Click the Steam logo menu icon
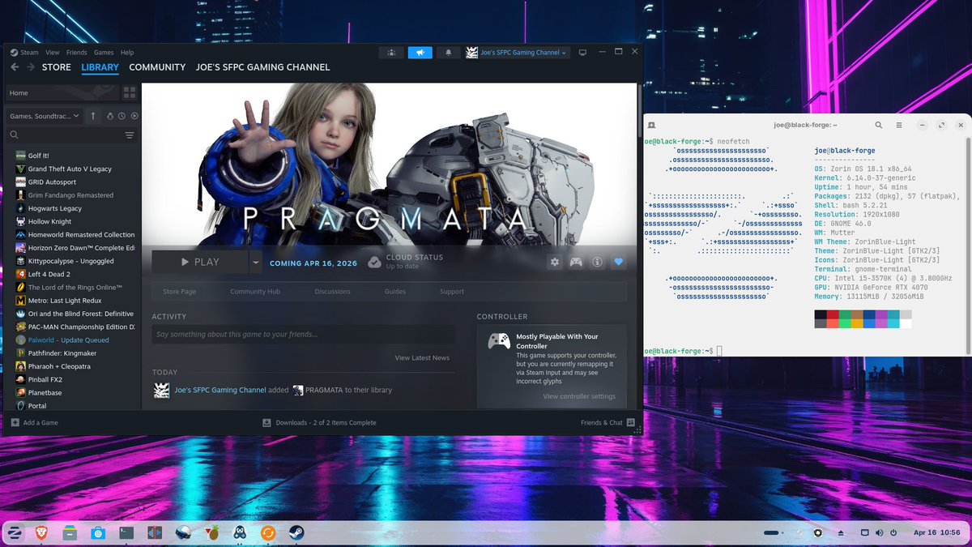This screenshot has height=547, width=972. tap(14, 53)
